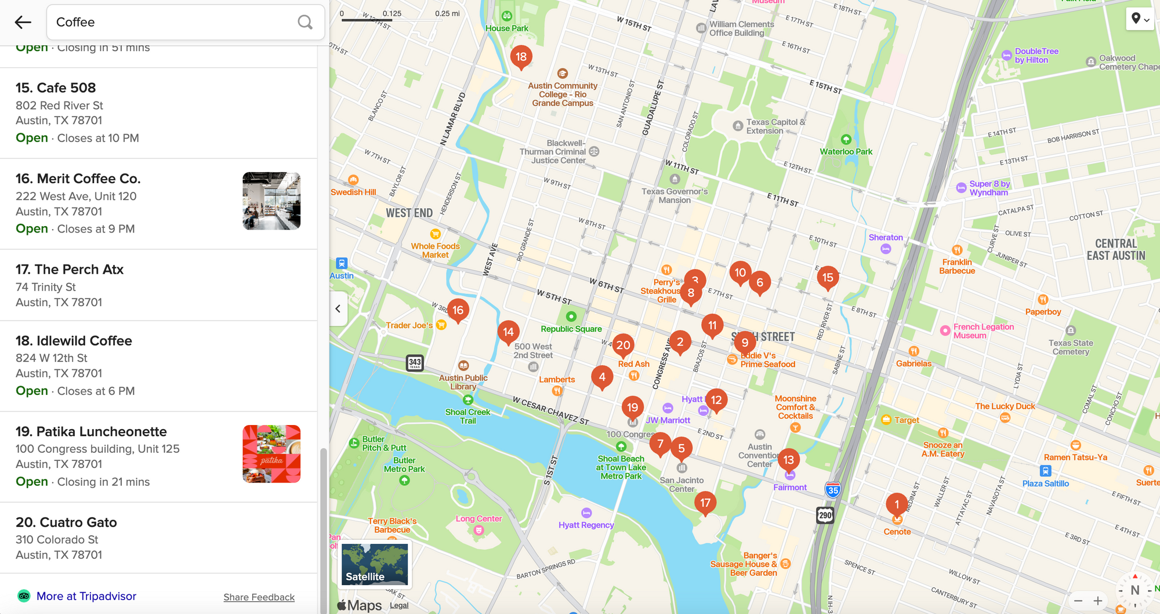The image size is (1160, 614).
Task: Click the French Legation Museum icon
Action: [945, 330]
